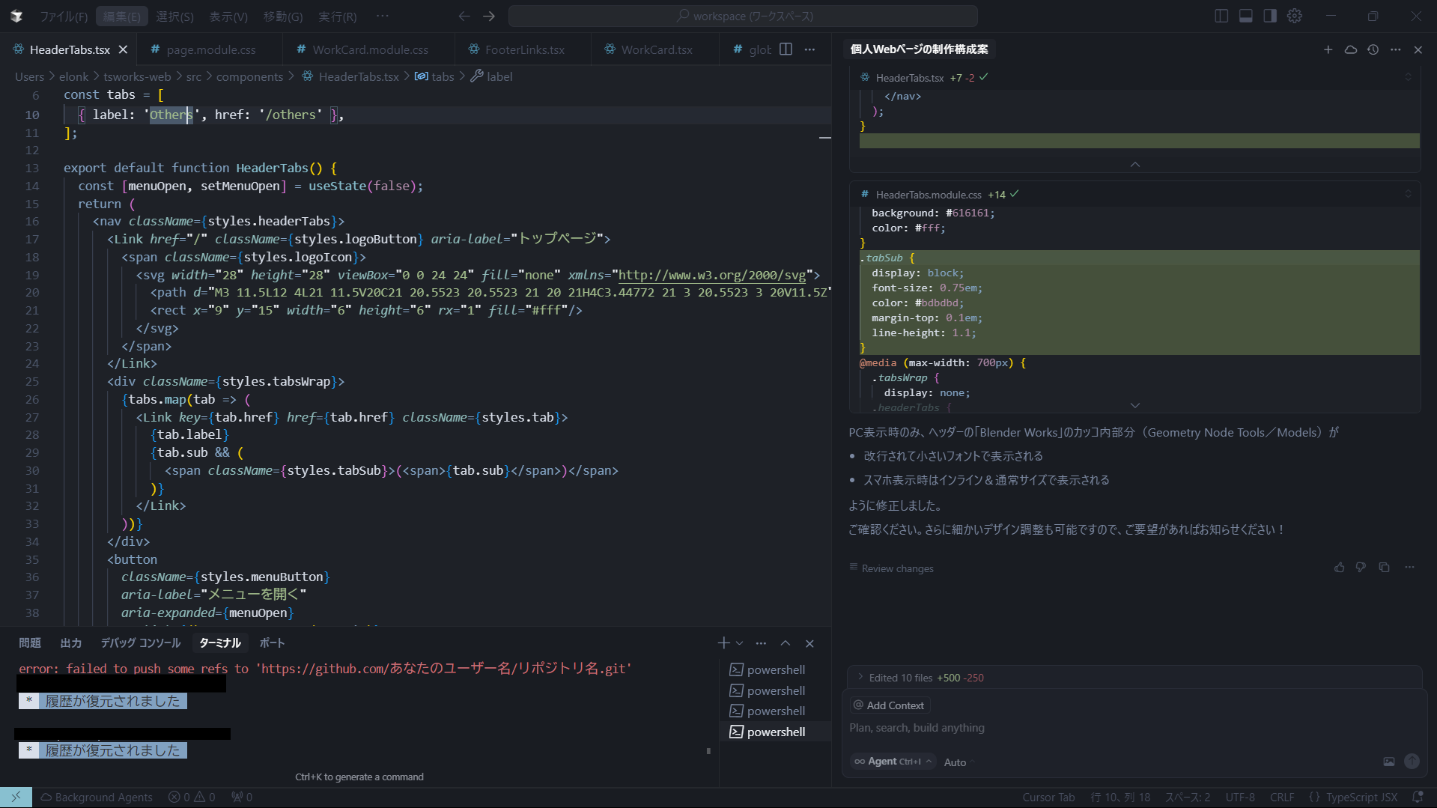Switch to the ポート panel tab

(272, 643)
